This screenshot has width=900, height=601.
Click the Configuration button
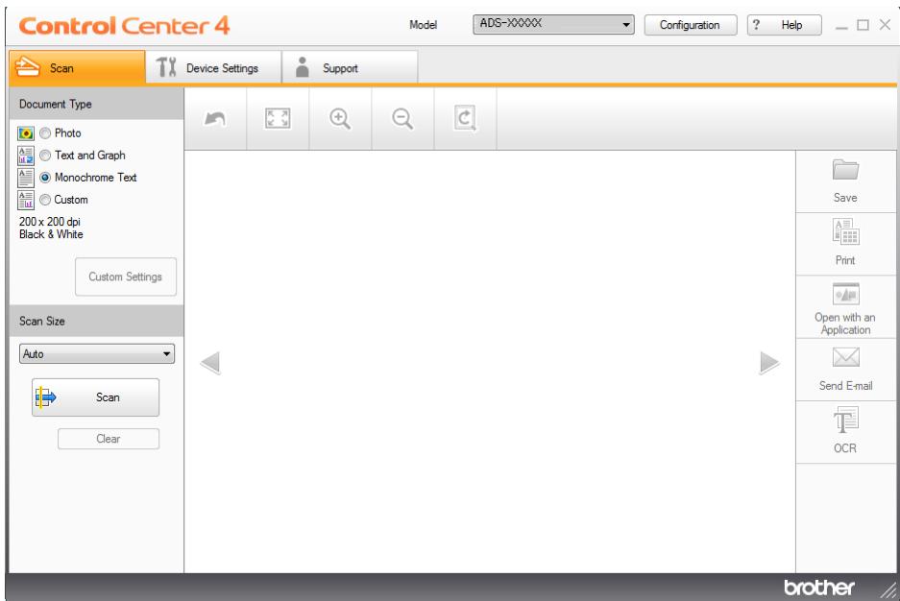pyautogui.click(x=691, y=25)
